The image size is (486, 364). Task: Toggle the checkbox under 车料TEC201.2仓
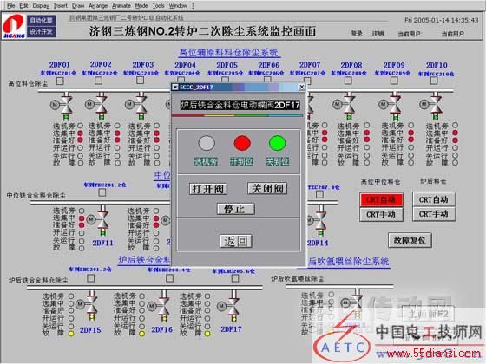pyautogui.click(x=102, y=192)
